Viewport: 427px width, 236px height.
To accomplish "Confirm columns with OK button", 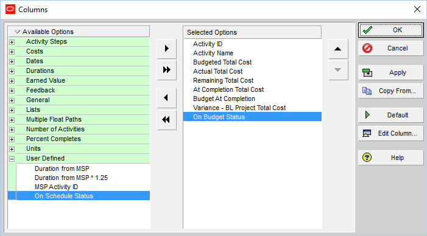I will 391,30.
